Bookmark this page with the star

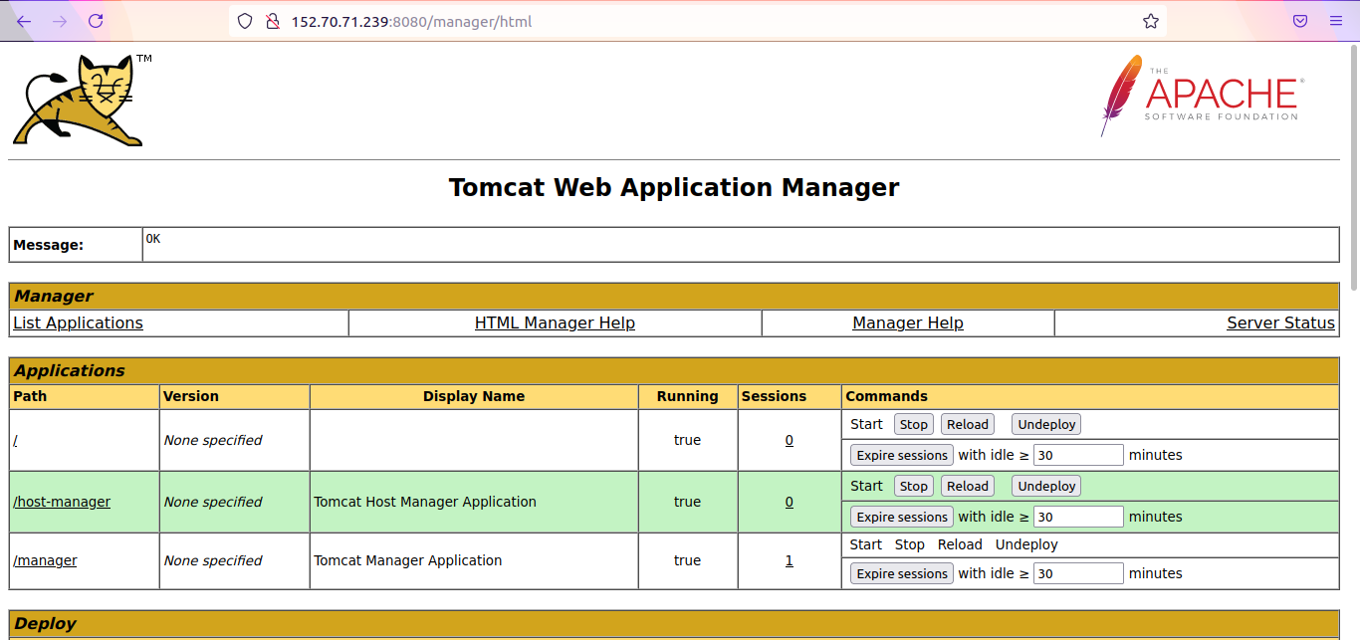[1151, 21]
